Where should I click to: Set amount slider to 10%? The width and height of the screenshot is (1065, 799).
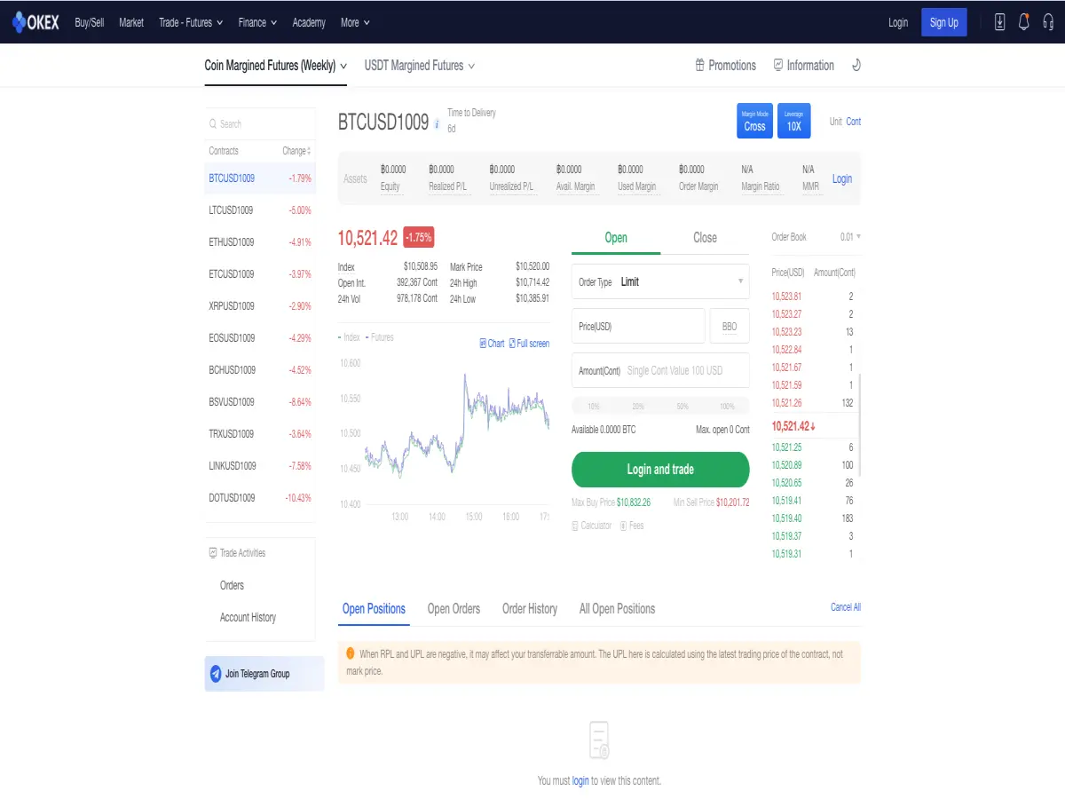tap(594, 406)
